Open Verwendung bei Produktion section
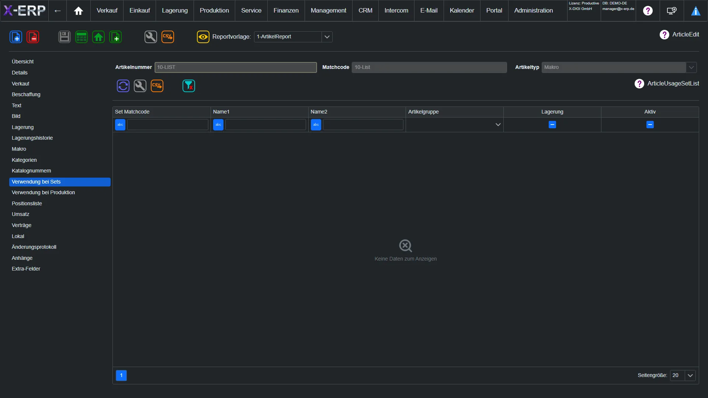The height and width of the screenshot is (398, 708). click(x=60, y=192)
